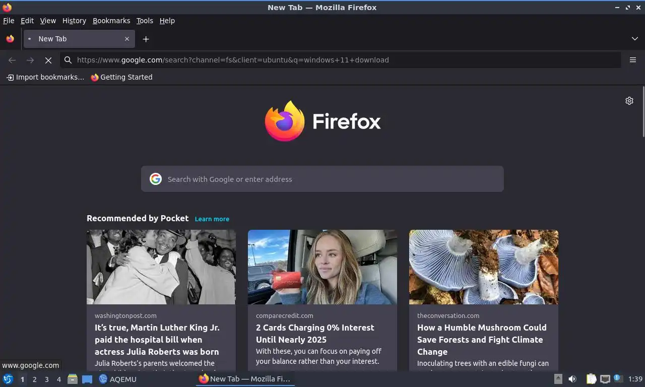Switch to AQEMU taskbar window

tap(118, 379)
